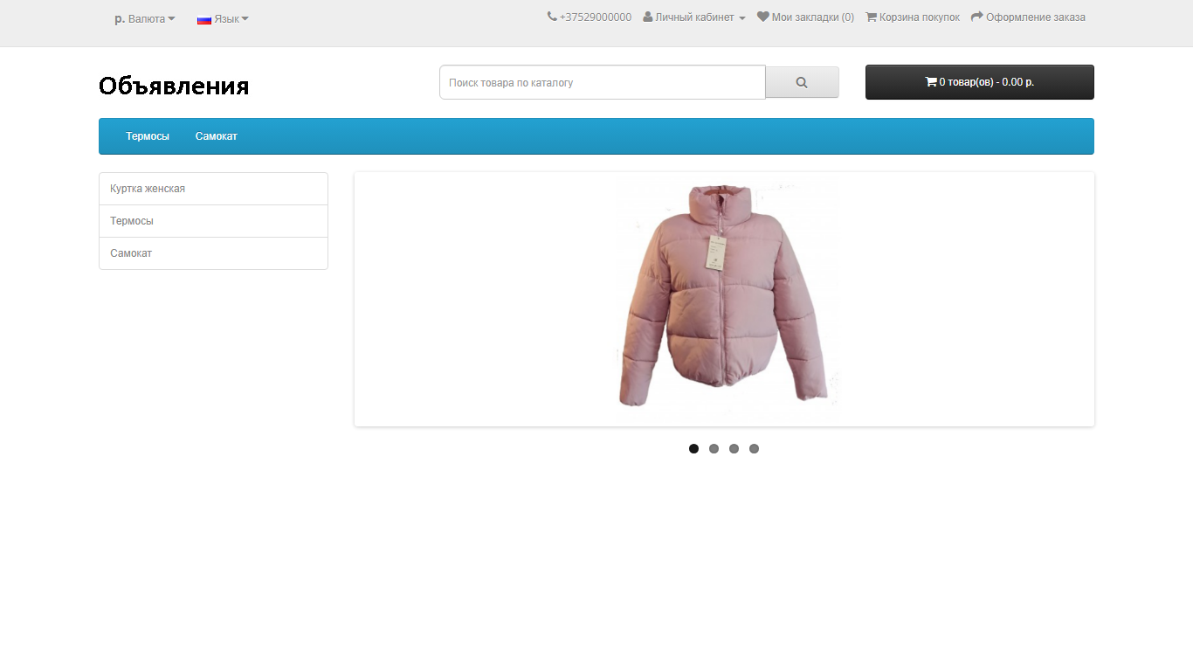Image resolution: width=1193 pixels, height=671 pixels.
Task: Switch to the fourth slideshow dot
Action: 754,449
